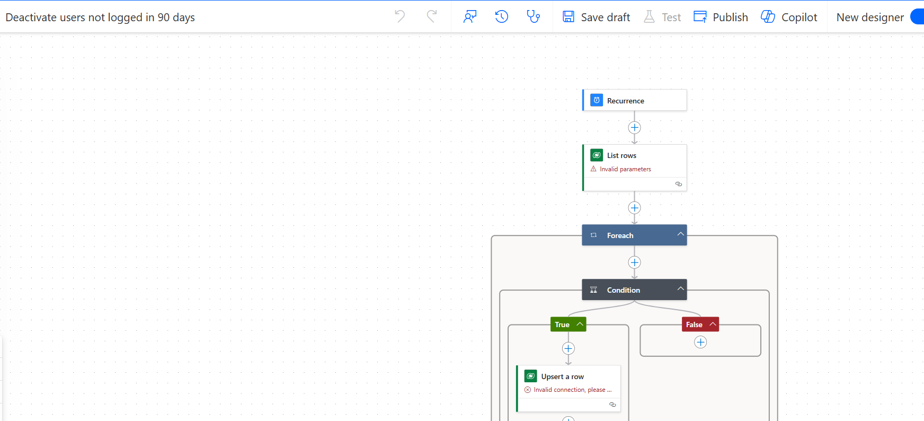Viewport: 924px width, 421px height.
Task: Click the Undo arrow icon
Action: click(x=400, y=17)
